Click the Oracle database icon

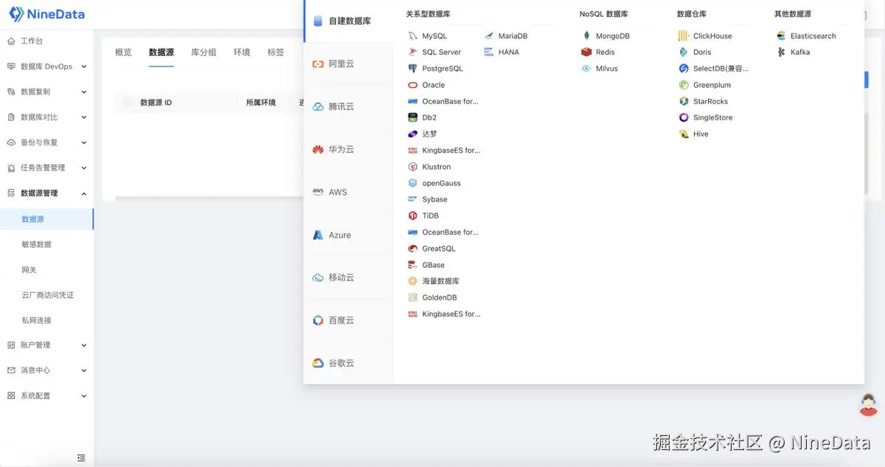[x=413, y=85]
